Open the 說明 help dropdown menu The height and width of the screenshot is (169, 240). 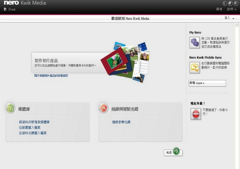(x=231, y=9)
